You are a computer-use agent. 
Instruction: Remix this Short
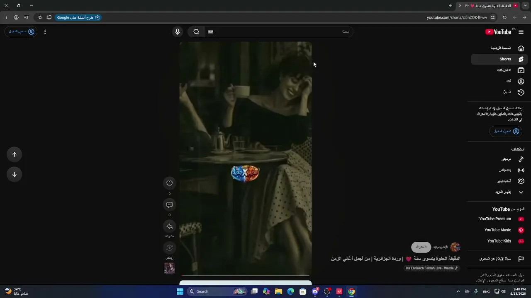(169, 248)
